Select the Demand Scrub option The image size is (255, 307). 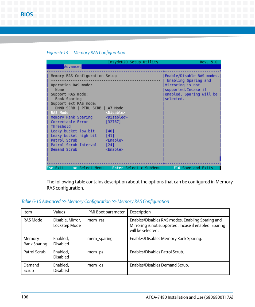pos(64,149)
